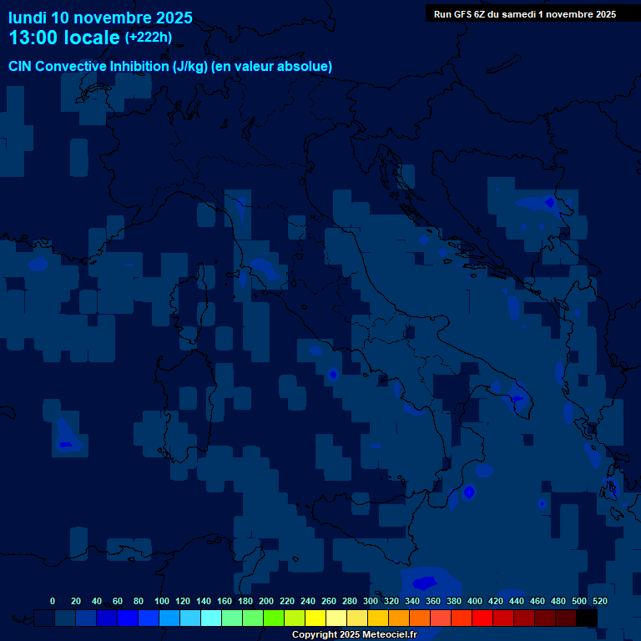Click the pure blue 60 legend swatch
Image resolution: width=641 pixels, height=641 pixels.
[128, 618]
